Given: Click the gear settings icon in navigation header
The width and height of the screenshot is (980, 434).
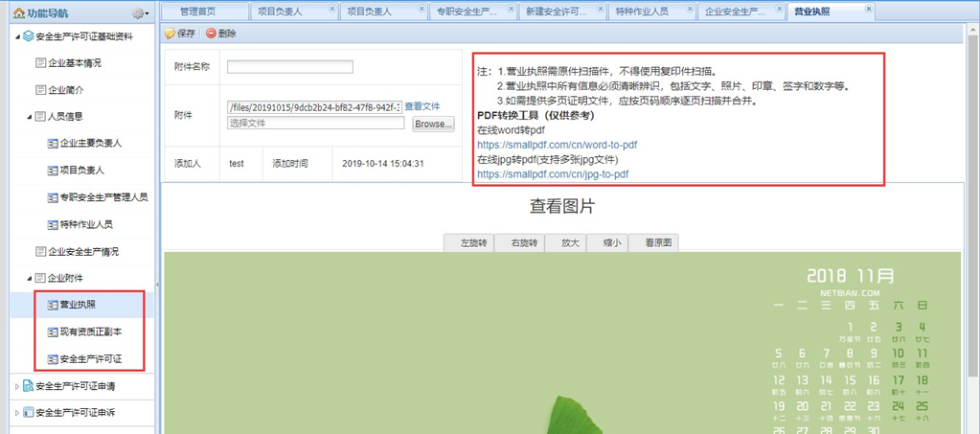Looking at the screenshot, I should click(x=138, y=13).
